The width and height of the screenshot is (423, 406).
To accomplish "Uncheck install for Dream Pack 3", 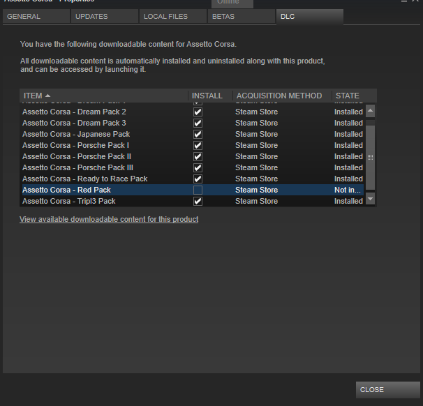I will pos(198,123).
